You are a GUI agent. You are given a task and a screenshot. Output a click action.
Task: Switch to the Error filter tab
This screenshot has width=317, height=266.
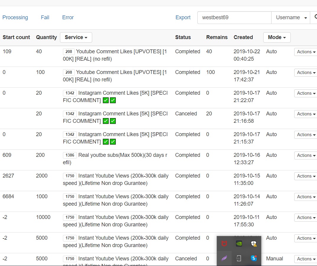click(x=68, y=17)
